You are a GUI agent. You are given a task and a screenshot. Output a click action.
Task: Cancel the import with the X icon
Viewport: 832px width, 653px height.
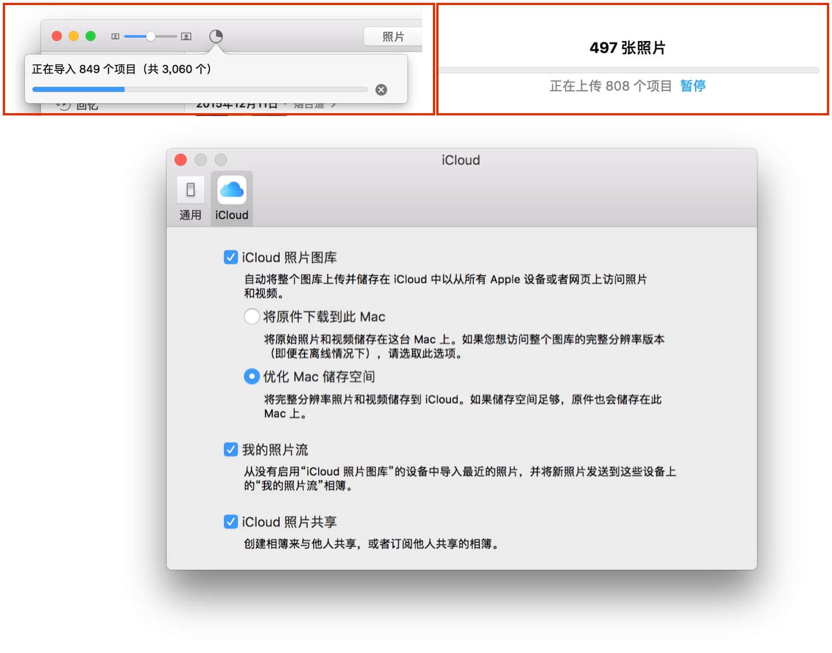[x=381, y=90]
